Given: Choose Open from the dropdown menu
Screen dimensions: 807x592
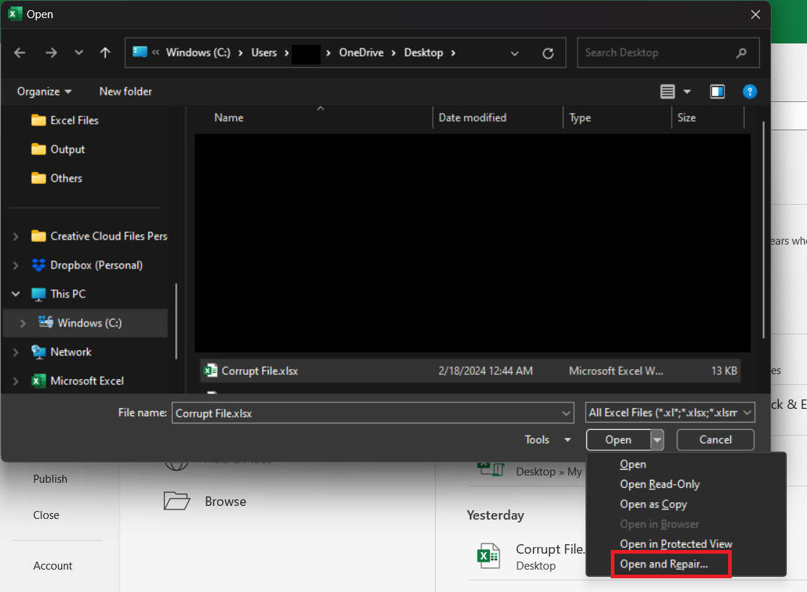Looking at the screenshot, I should pos(633,465).
